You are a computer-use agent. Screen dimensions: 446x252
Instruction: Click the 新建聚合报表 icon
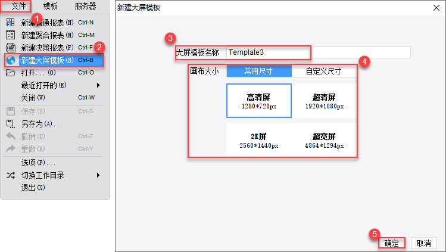[x=11, y=35]
